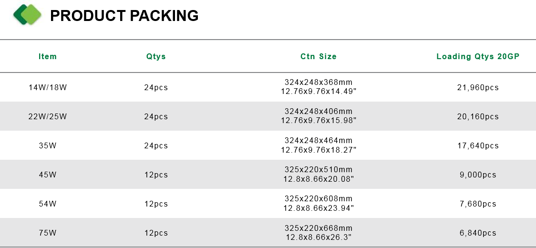Image resolution: width=536 pixels, height=248 pixels.
Task: Click the 12pcs quantity for 54W
Action: click(x=156, y=204)
